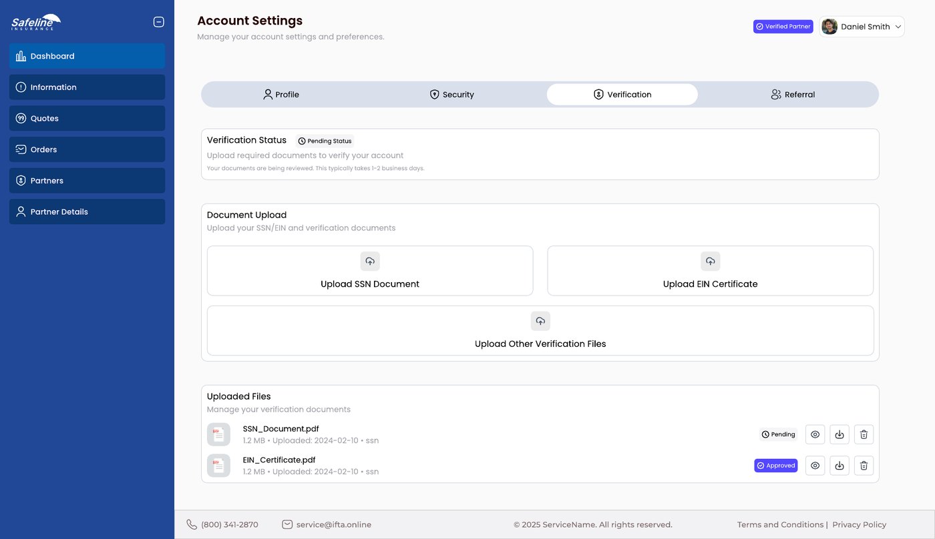Open Terms and Conditions link
Image resolution: width=935 pixels, height=539 pixels.
[x=780, y=524]
